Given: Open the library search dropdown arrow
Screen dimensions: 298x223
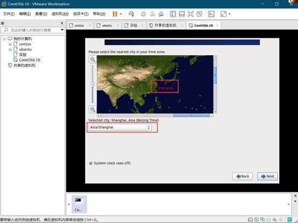Looking at the screenshot, I should coord(62,30).
